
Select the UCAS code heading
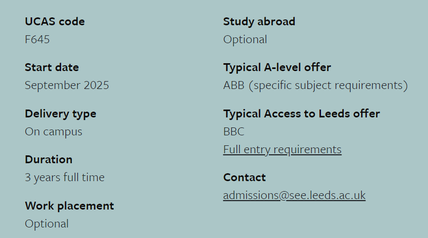[x=55, y=22]
